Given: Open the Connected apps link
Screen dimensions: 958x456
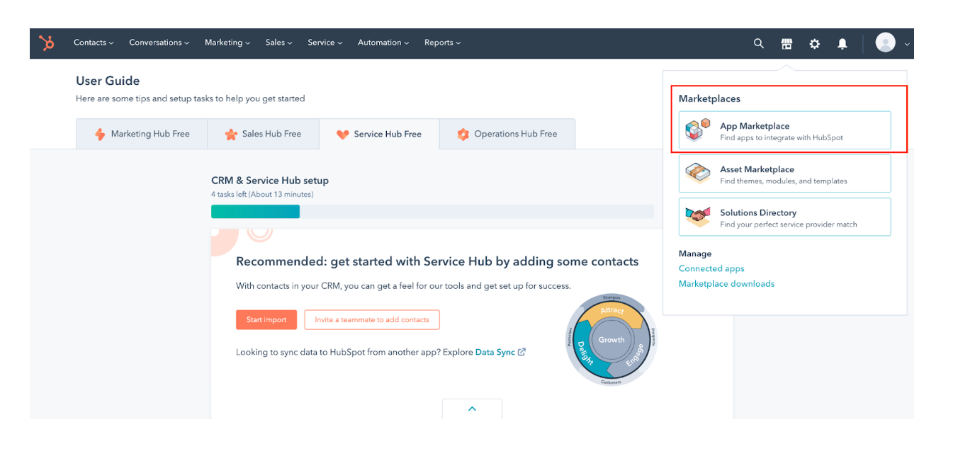Looking at the screenshot, I should pyautogui.click(x=711, y=269).
